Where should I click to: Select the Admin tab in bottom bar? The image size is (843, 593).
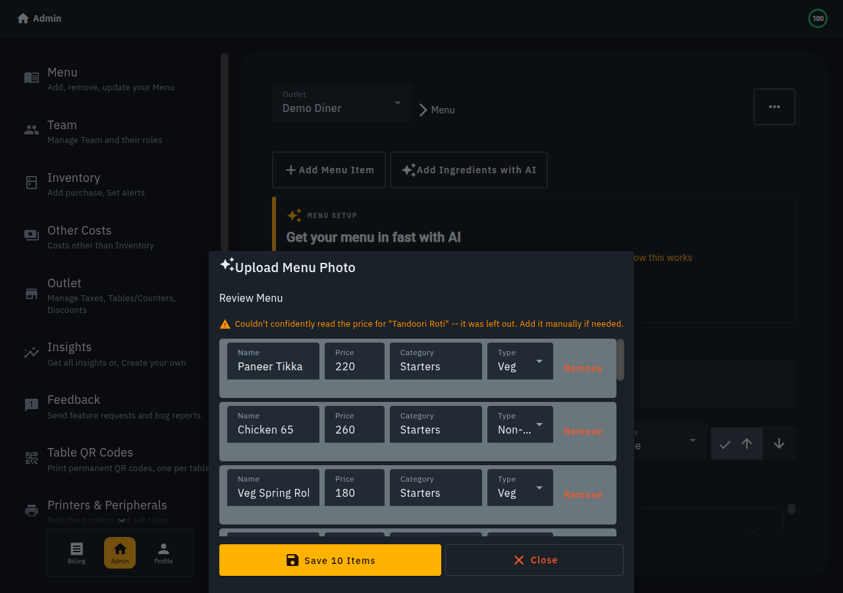120,553
